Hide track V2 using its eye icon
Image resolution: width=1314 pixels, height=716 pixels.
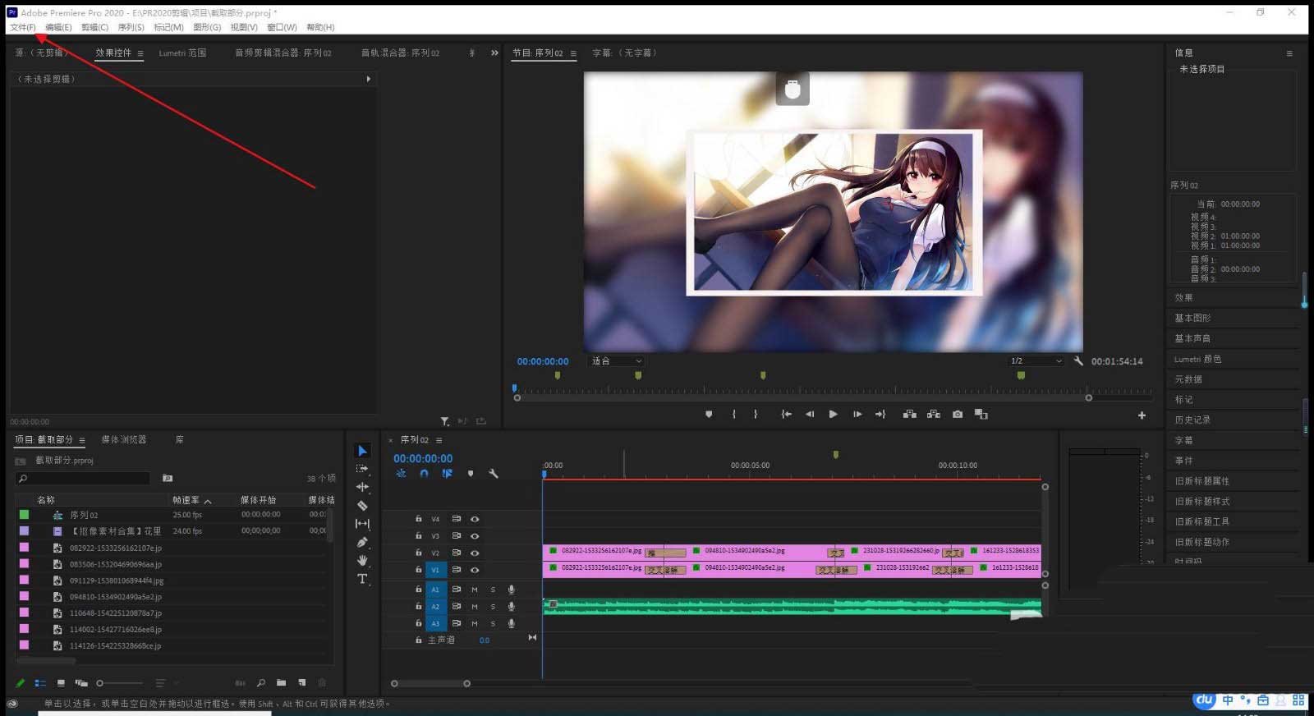coord(475,553)
